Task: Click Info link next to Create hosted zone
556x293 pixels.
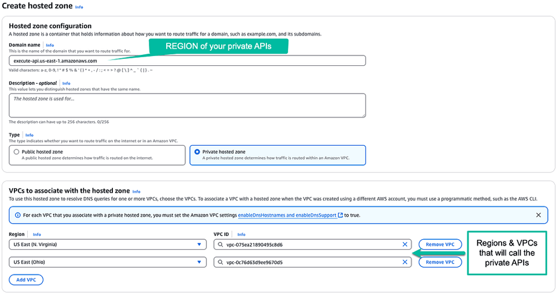Action: [79, 7]
